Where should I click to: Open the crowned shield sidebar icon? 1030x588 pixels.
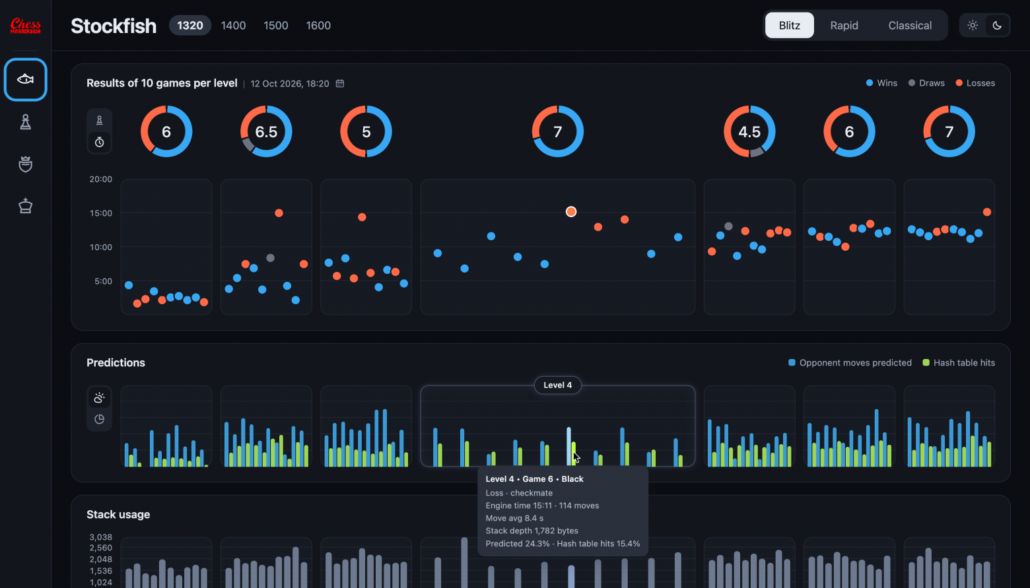point(26,164)
